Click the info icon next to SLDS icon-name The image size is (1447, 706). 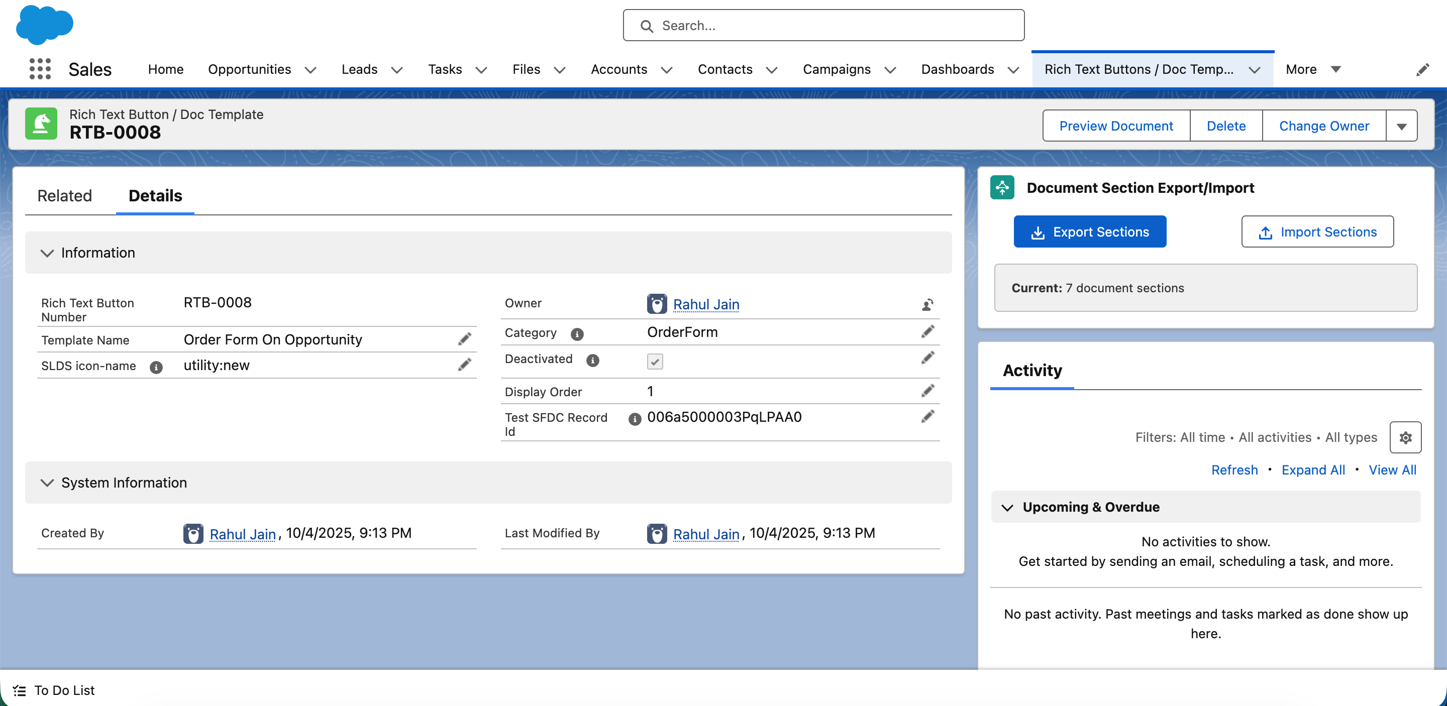(x=156, y=367)
